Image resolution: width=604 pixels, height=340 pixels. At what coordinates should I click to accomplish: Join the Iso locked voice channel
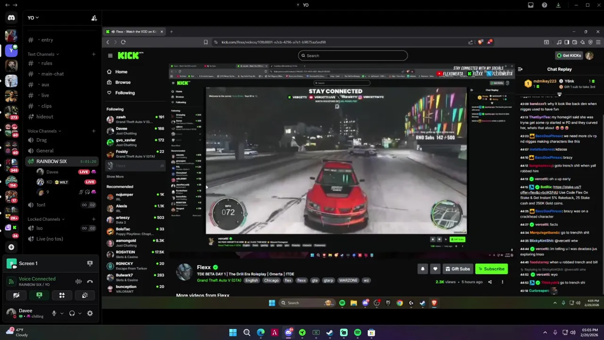[61, 228]
